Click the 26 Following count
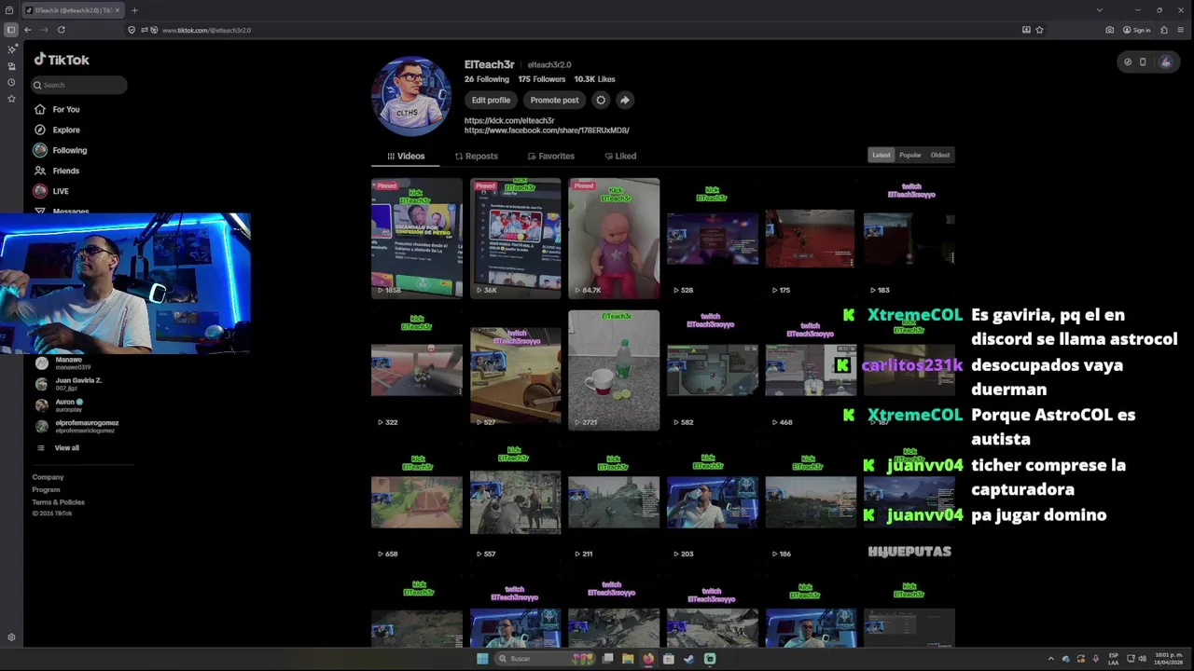The width and height of the screenshot is (1194, 671). pyautogui.click(x=486, y=79)
